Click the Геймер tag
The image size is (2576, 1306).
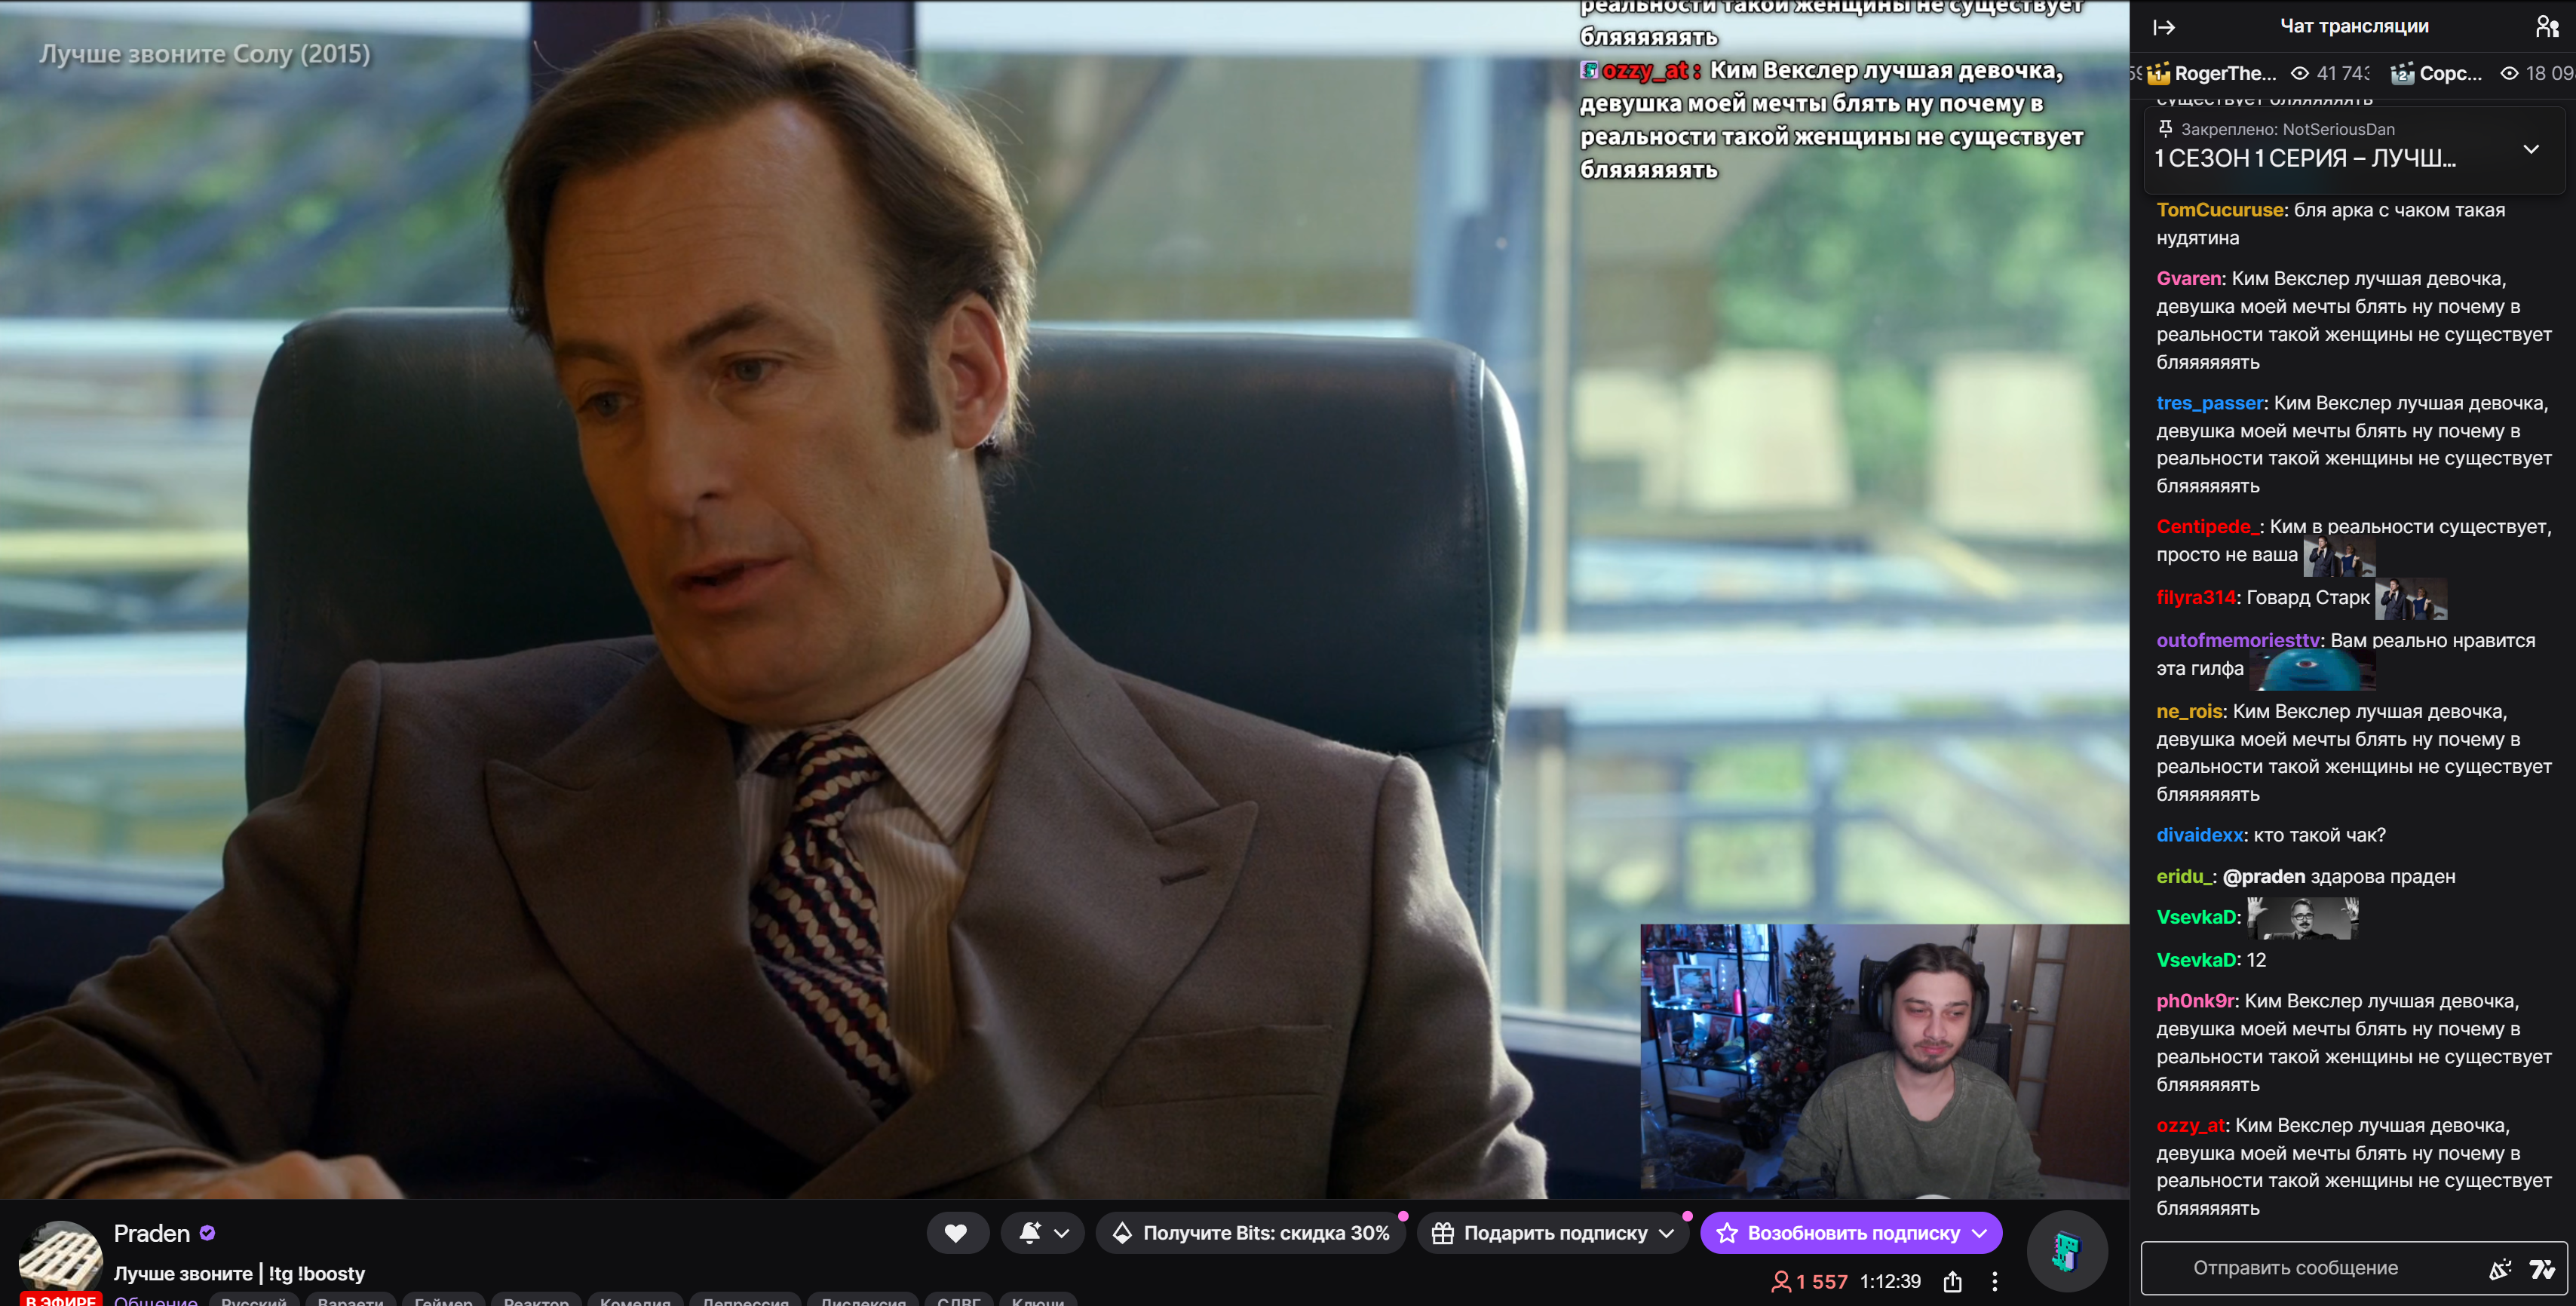point(443,1300)
